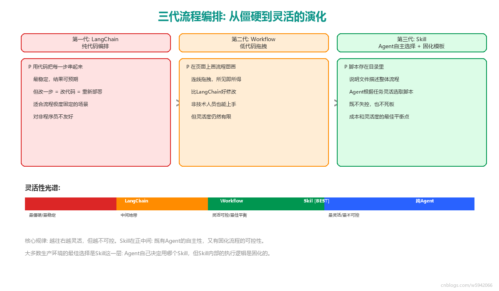Click the line '对非程序员不友好'
The height and width of the screenshot is (291, 499).
coord(53,116)
